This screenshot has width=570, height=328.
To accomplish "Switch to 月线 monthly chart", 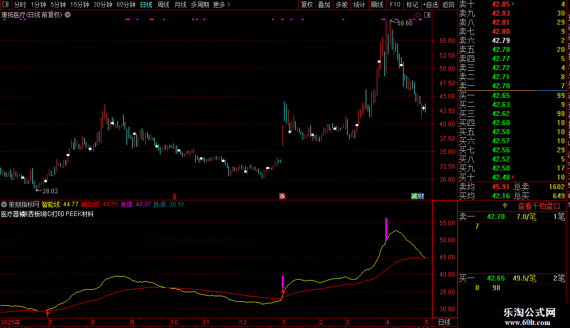I will (x=180, y=5).
